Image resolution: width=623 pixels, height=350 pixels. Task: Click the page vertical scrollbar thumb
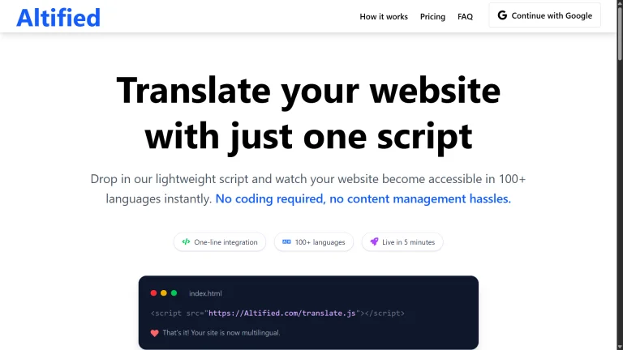(620, 34)
